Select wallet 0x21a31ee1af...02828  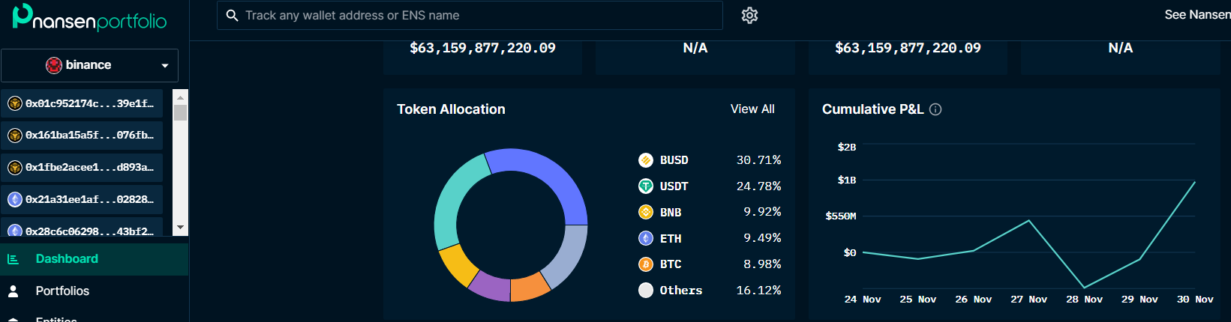coord(82,200)
